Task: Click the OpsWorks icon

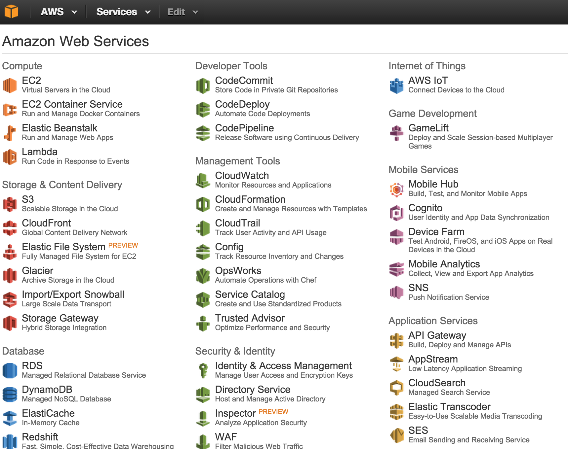Action: pyautogui.click(x=203, y=276)
